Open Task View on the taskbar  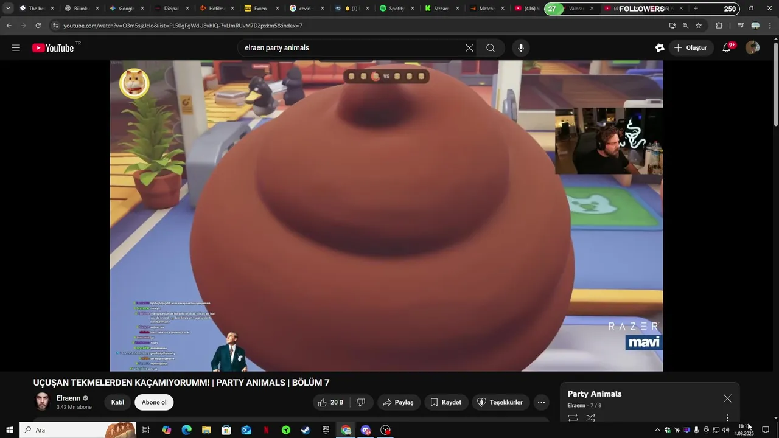pos(146,430)
